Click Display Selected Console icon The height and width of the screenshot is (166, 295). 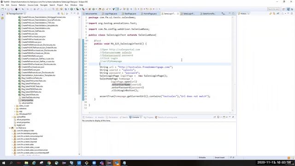click(218, 117)
